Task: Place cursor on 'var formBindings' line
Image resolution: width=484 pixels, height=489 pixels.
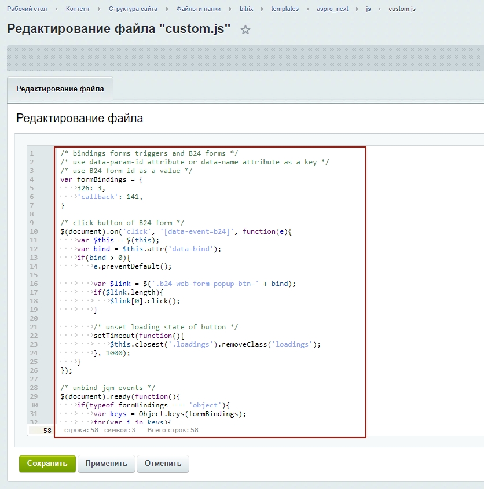Action: coord(101,179)
